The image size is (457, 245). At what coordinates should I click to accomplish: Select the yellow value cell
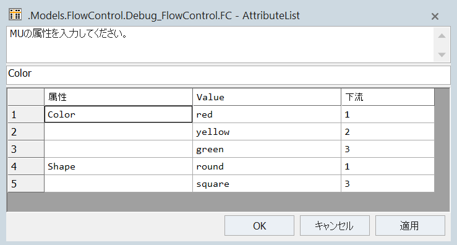click(x=267, y=132)
